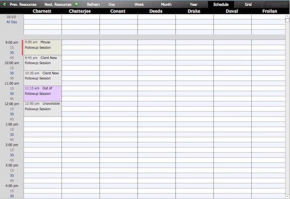
Task: Click the green Next. Resources arrow icon
Action: [77, 4]
